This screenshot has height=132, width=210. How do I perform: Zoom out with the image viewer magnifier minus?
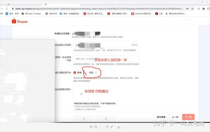(96, 127)
